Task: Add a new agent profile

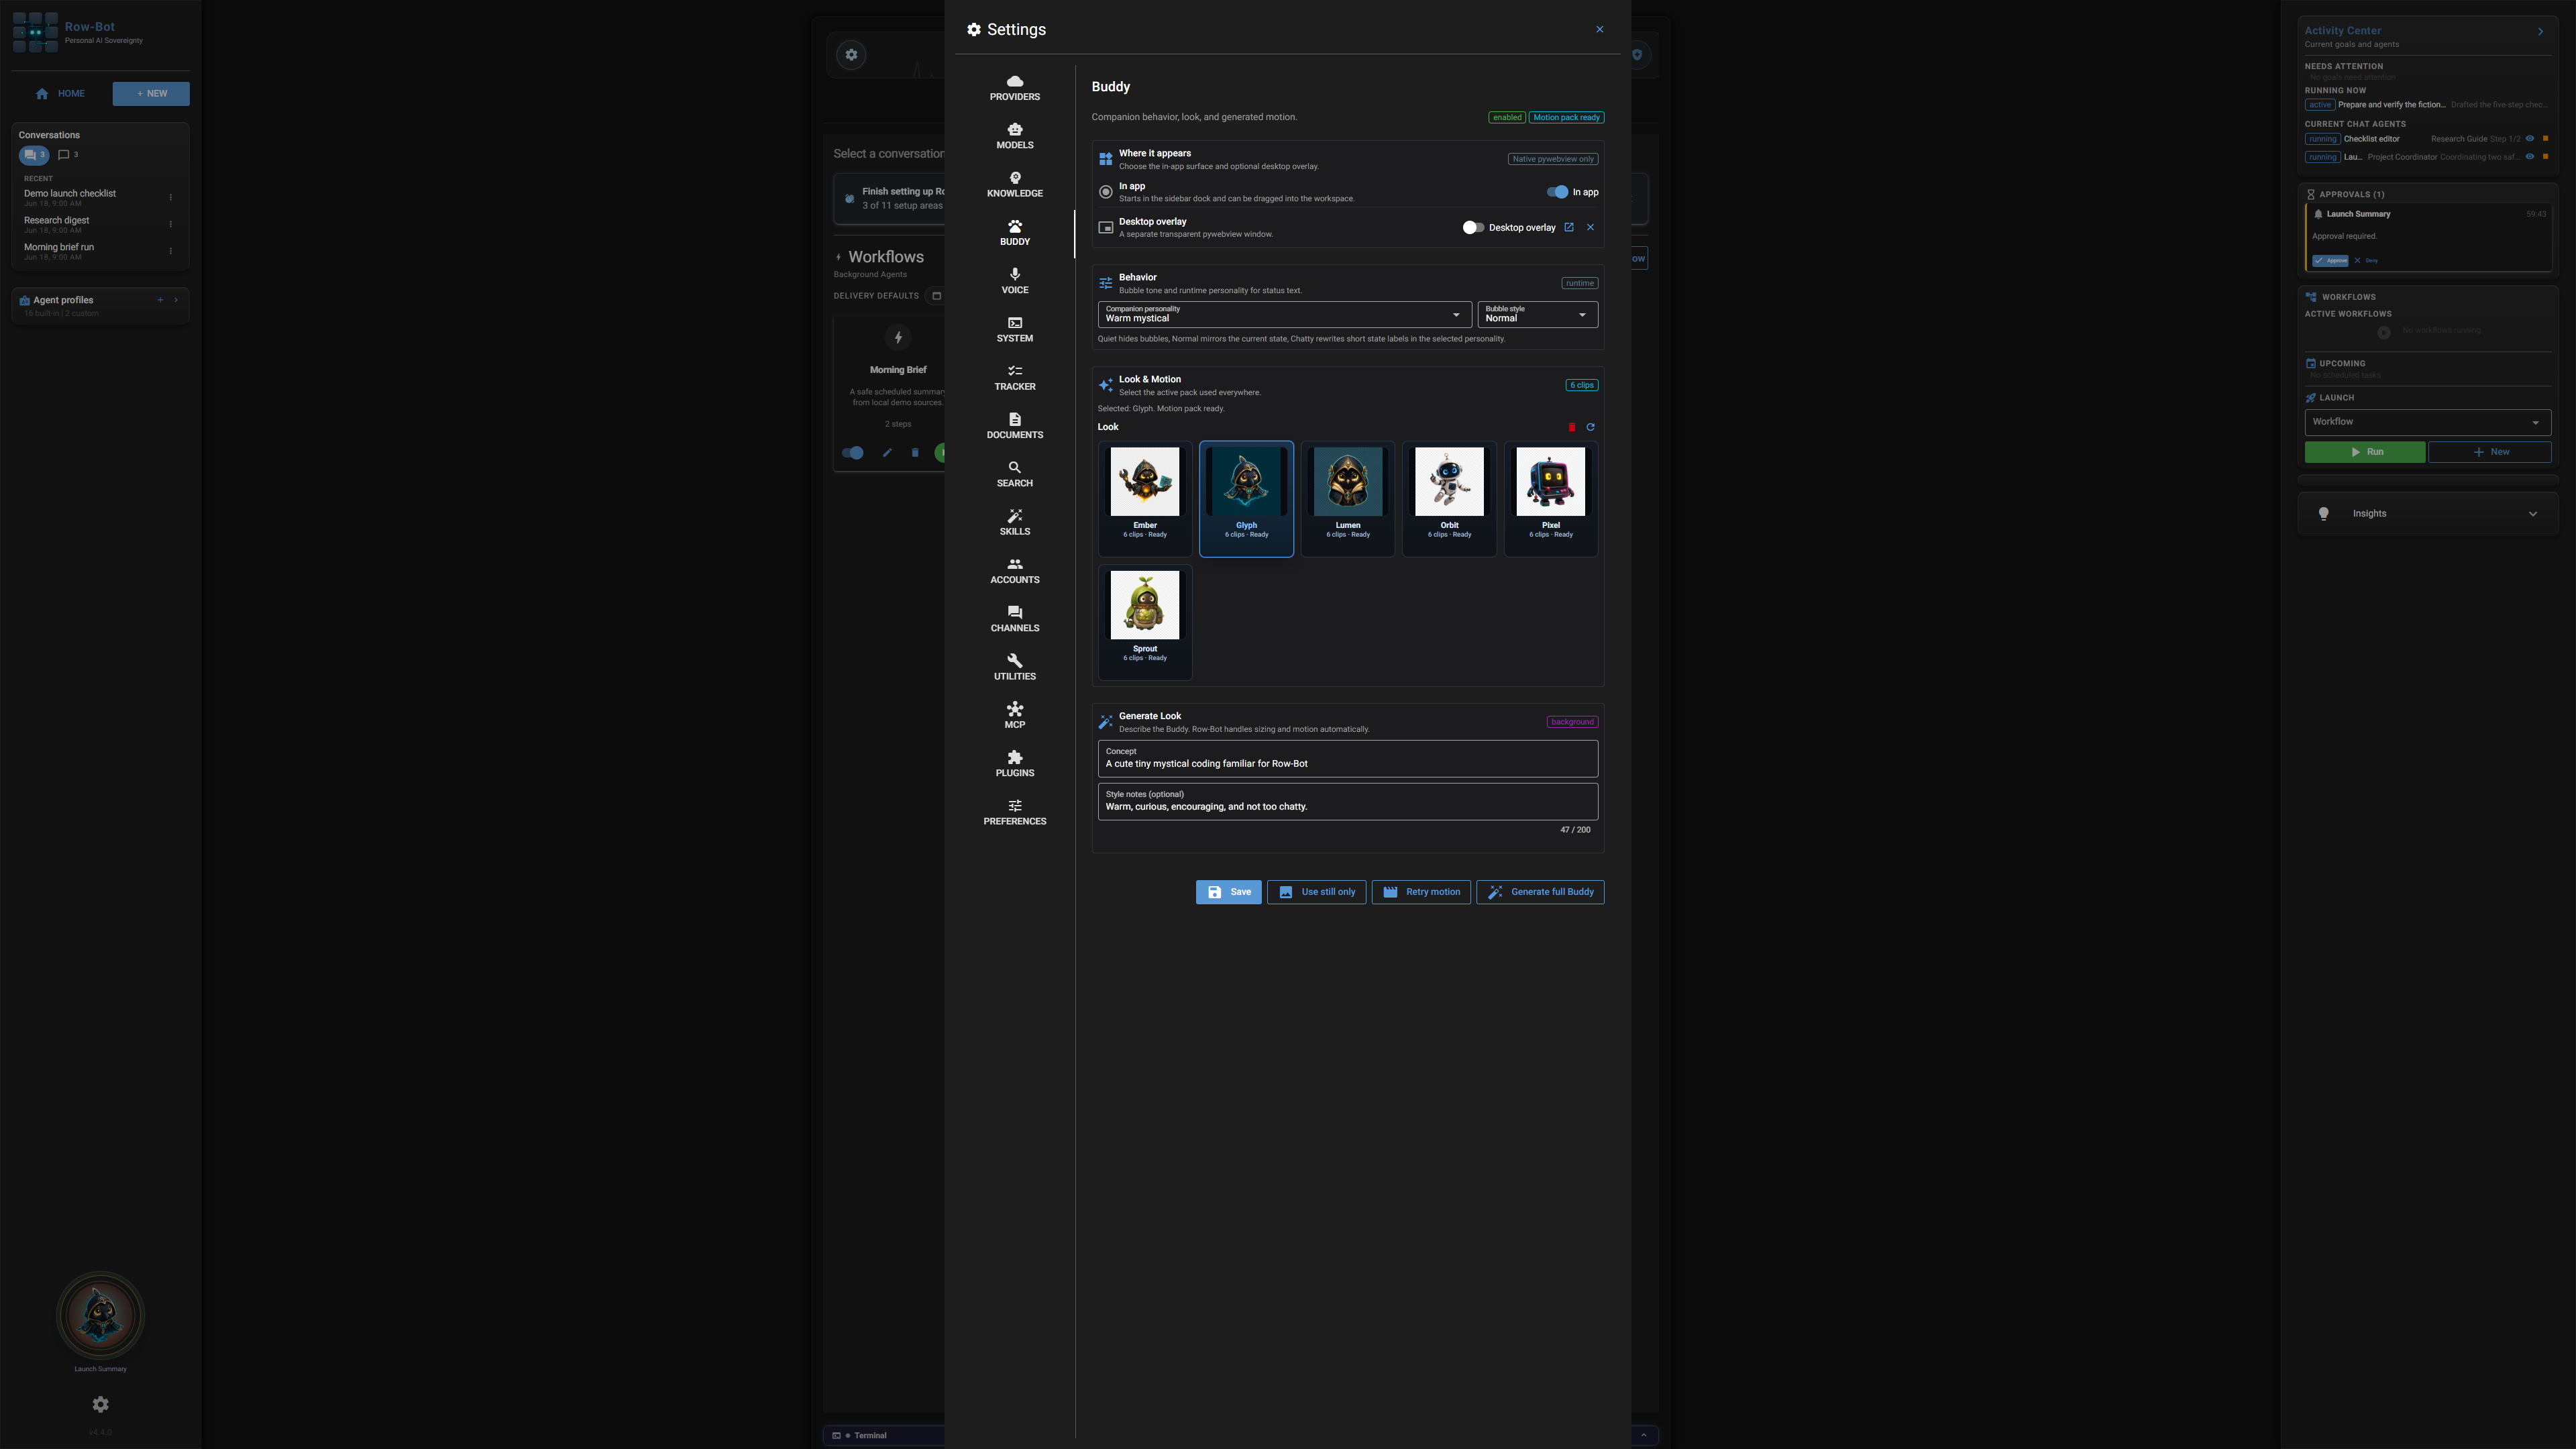Action: point(160,300)
